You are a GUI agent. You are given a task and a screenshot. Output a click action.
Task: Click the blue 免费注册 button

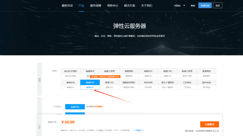(x=205, y=5)
